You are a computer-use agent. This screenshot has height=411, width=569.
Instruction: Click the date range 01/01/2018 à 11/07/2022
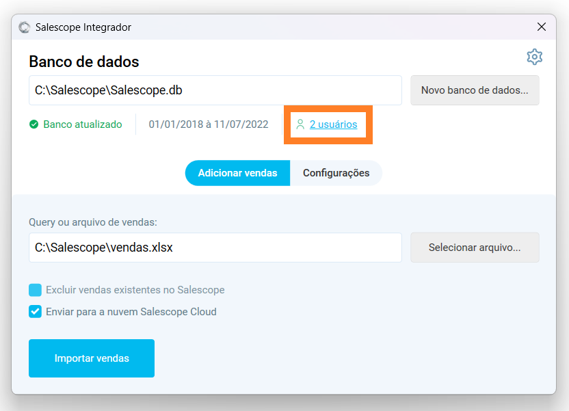point(209,124)
